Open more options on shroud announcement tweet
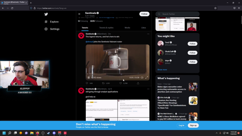 pos(148,34)
